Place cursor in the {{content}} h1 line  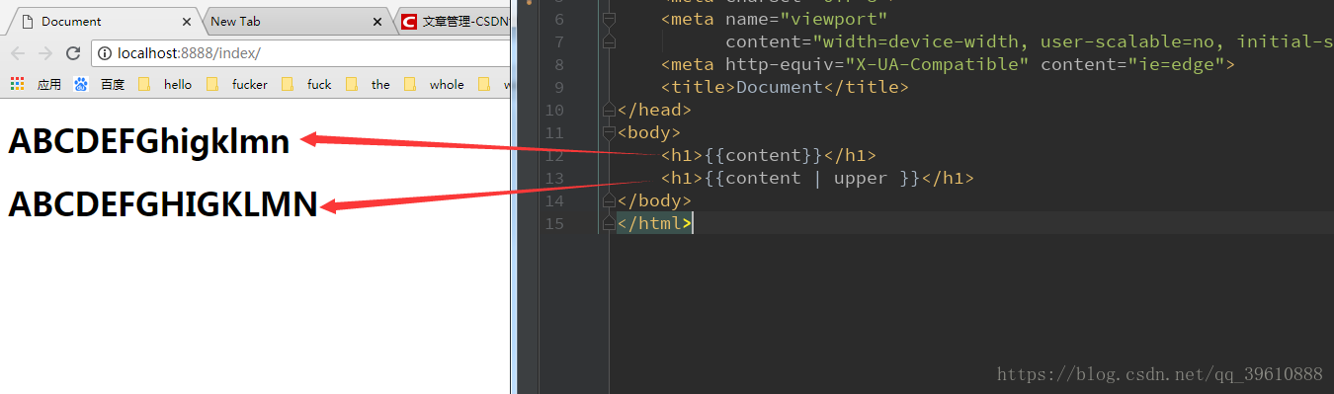(769, 155)
